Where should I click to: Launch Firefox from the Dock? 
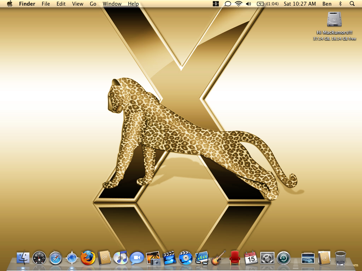88,258
